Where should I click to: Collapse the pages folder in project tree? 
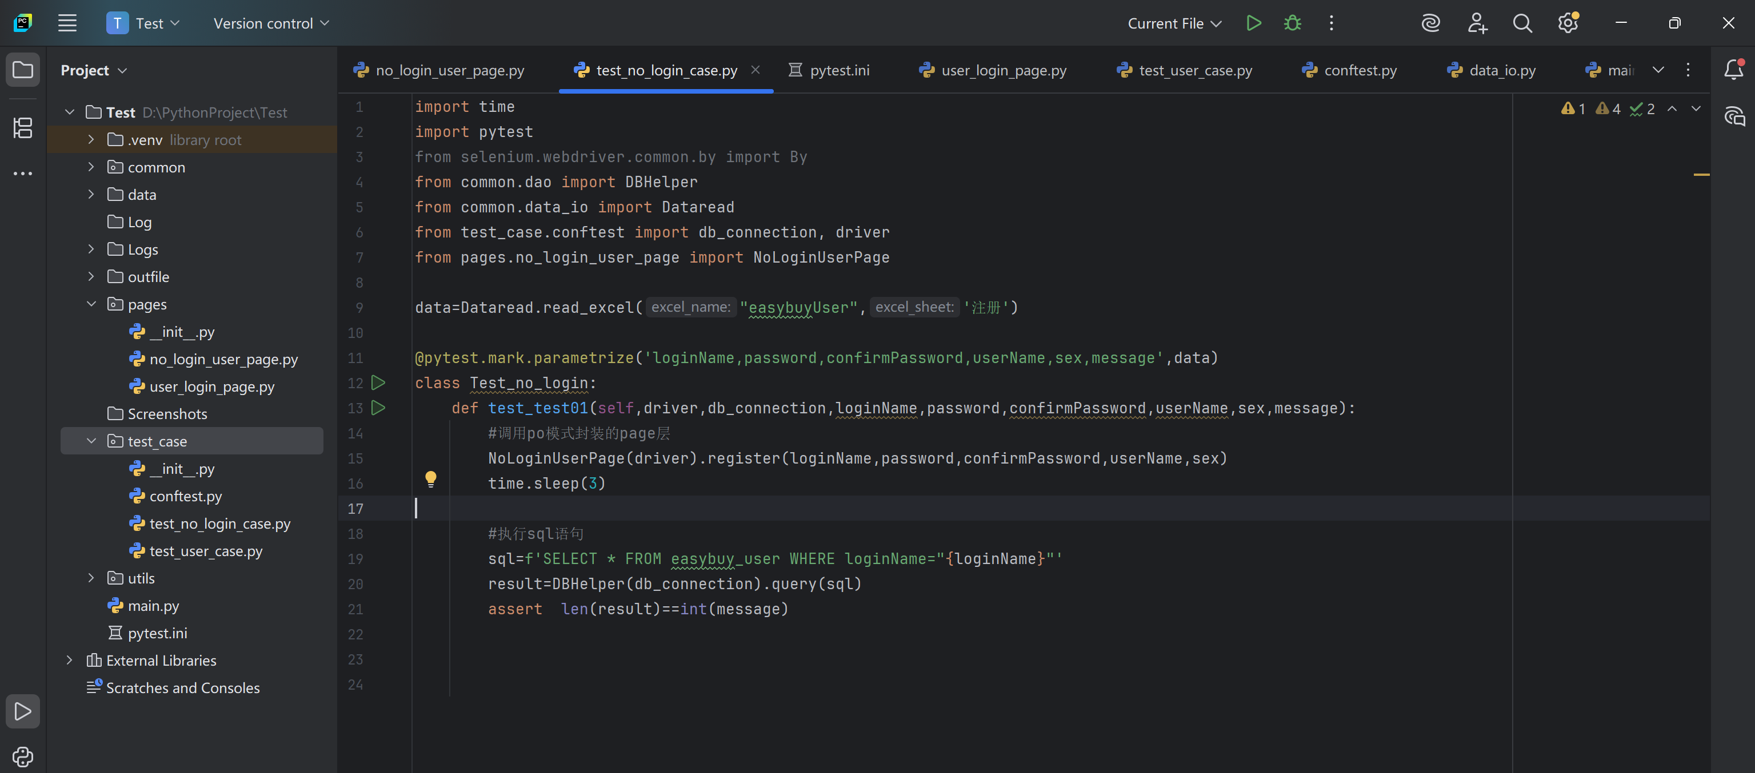point(91,304)
